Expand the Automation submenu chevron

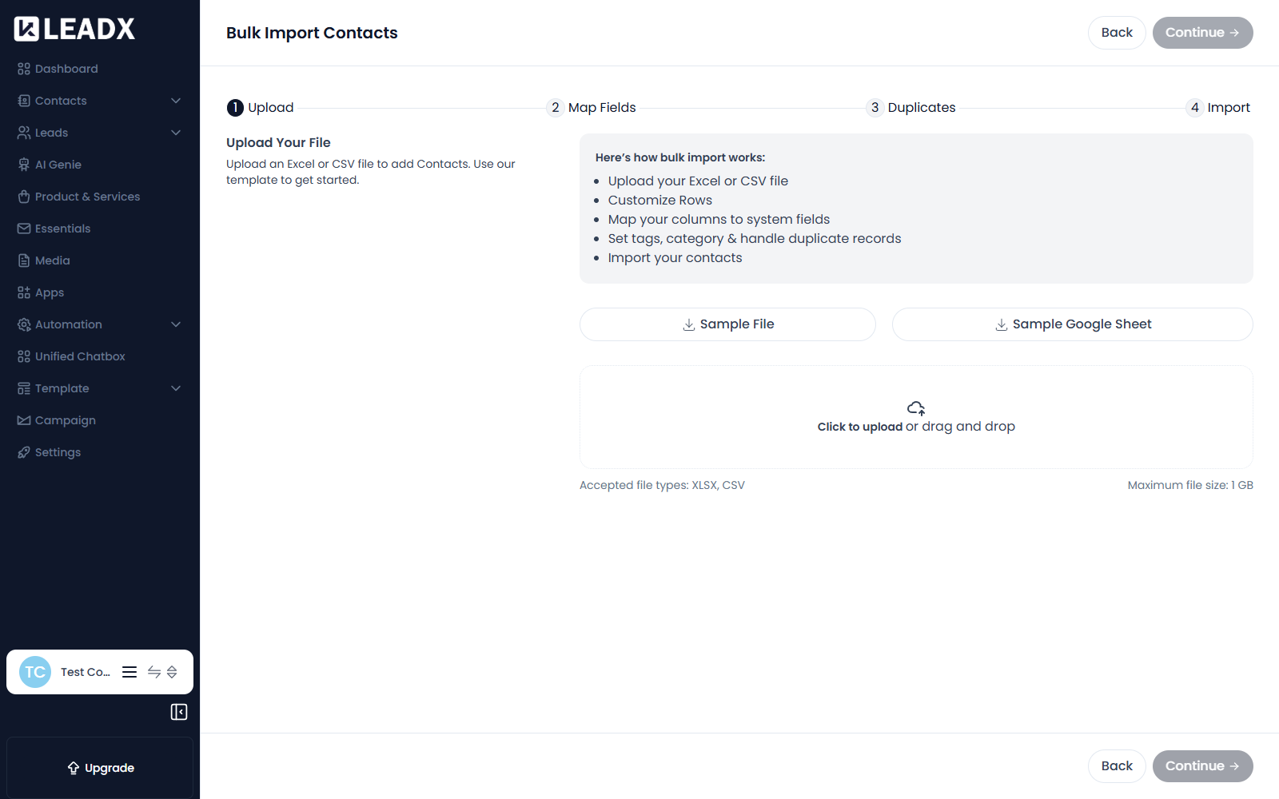[x=176, y=324]
